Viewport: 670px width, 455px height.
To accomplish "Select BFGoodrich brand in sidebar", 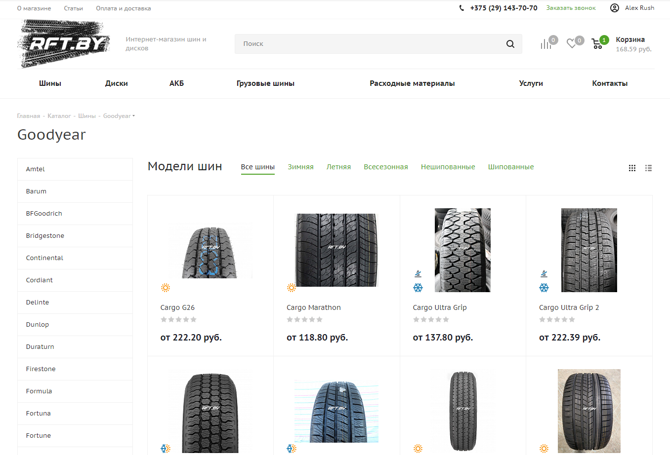I will (75, 214).
